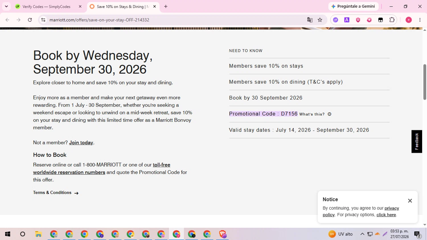Dismiss the Notice popup with the X
This screenshot has height=240, width=427.
[x=410, y=201]
